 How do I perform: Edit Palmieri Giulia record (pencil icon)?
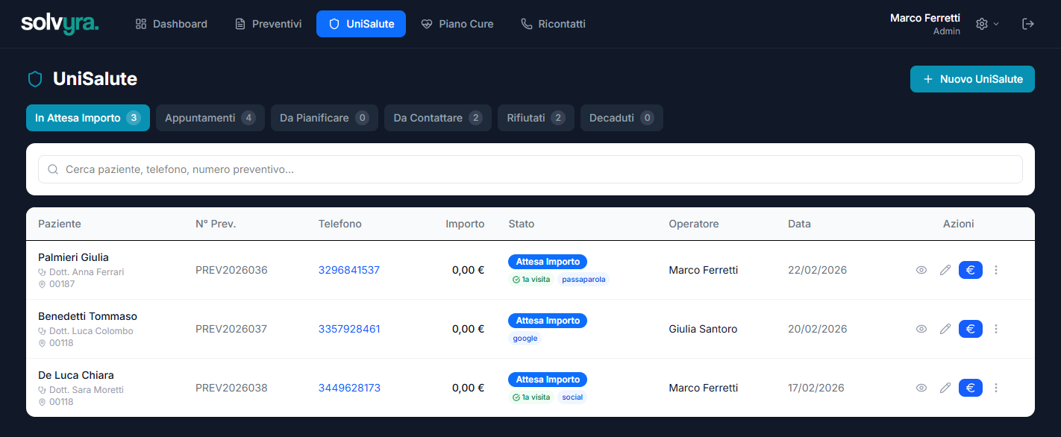tap(945, 270)
